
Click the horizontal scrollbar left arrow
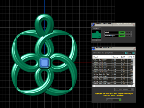click(x=94, y=86)
